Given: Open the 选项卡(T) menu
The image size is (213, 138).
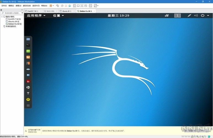Looking at the screenshot, I should pyautogui.click(x=36, y=6).
